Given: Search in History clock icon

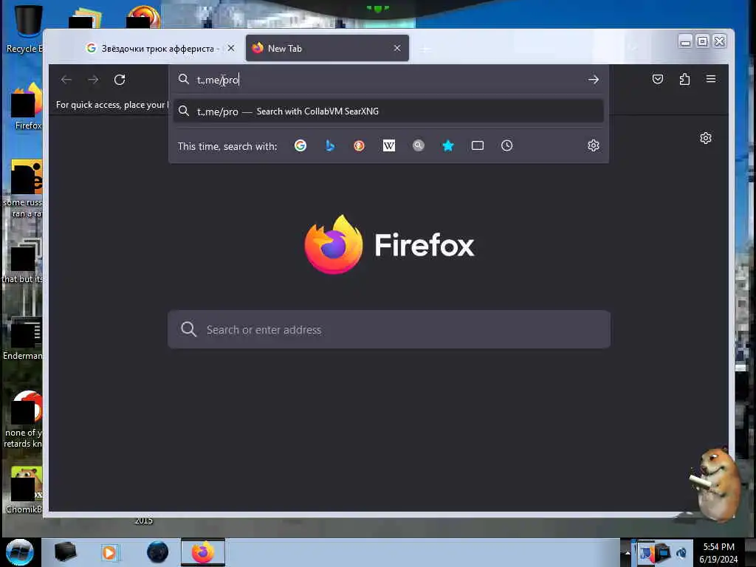Looking at the screenshot, I should click(x=506, y=145).
